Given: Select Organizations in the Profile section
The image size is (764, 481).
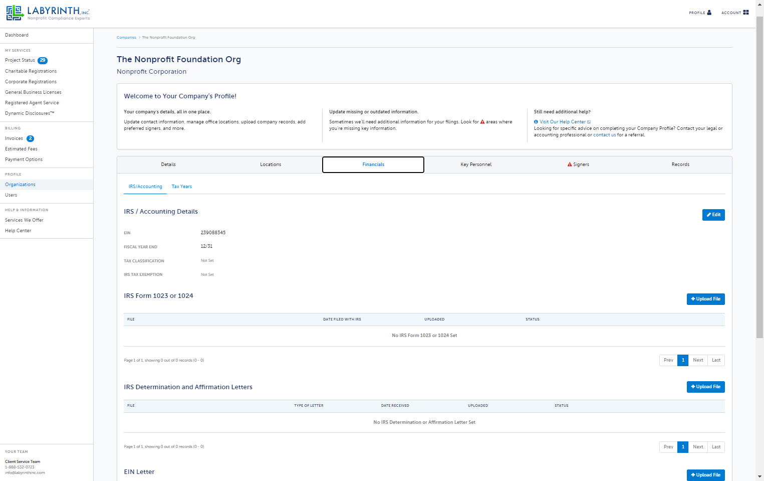Looking at the screenshot, I should (20, 185).
